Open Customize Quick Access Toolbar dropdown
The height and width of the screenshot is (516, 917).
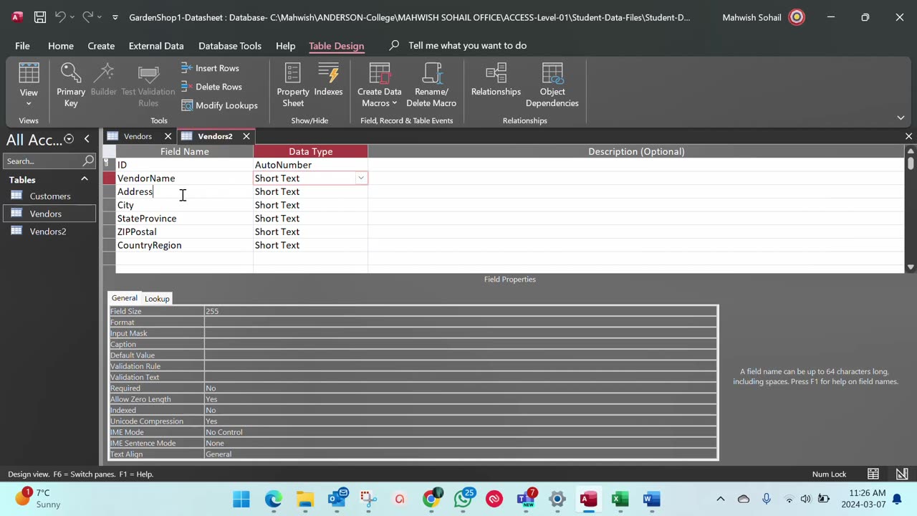[x=115, y=17]
